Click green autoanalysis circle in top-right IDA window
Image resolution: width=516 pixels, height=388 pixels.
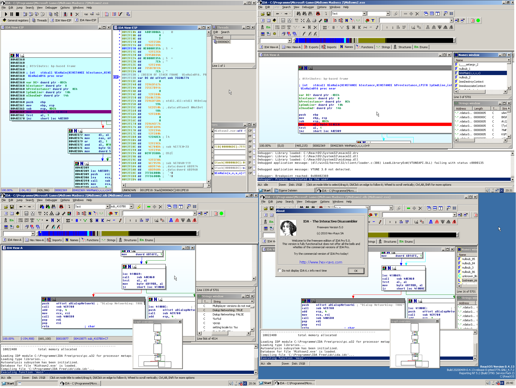tap(478, 20)
